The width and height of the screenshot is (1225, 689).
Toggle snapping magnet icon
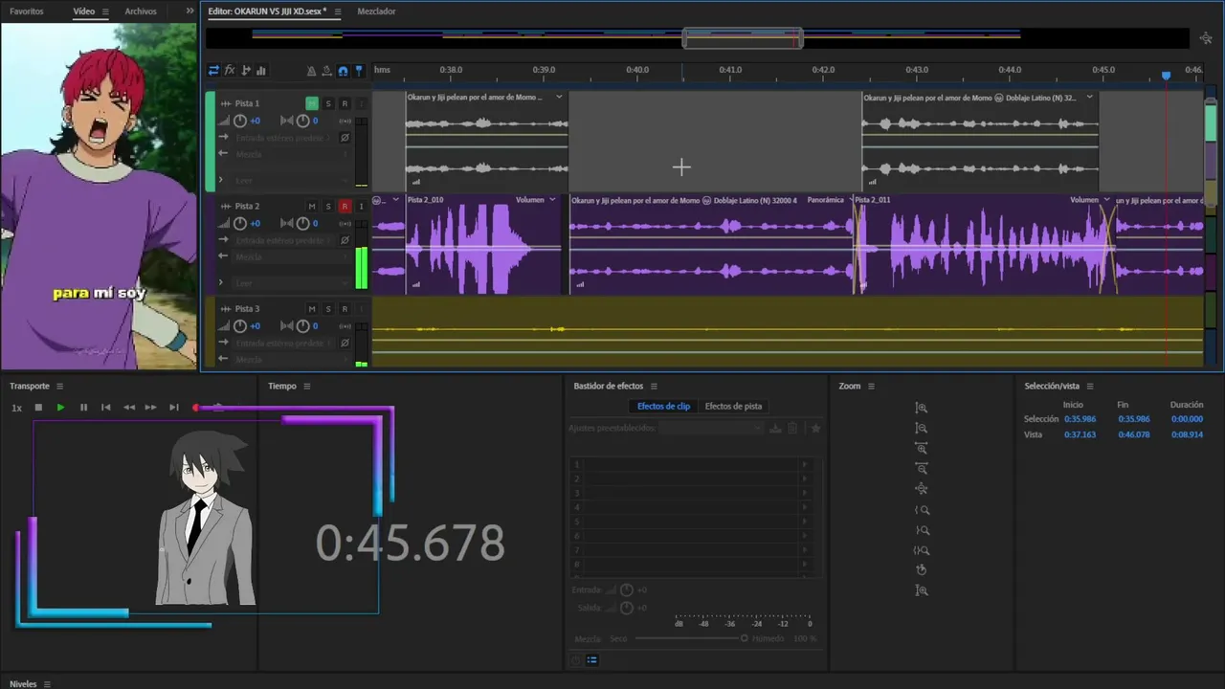(343, 71)
